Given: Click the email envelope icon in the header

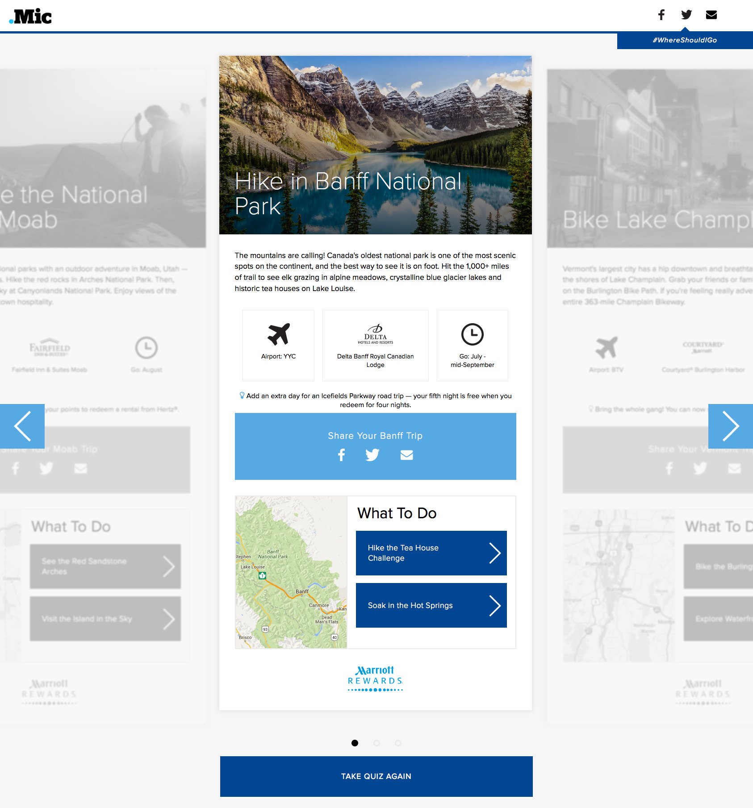Looking at the screenshot, I should coord(711,15).
